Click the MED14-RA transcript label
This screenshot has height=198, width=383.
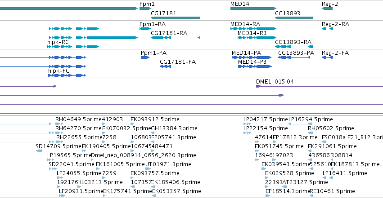tap(245, 24)
